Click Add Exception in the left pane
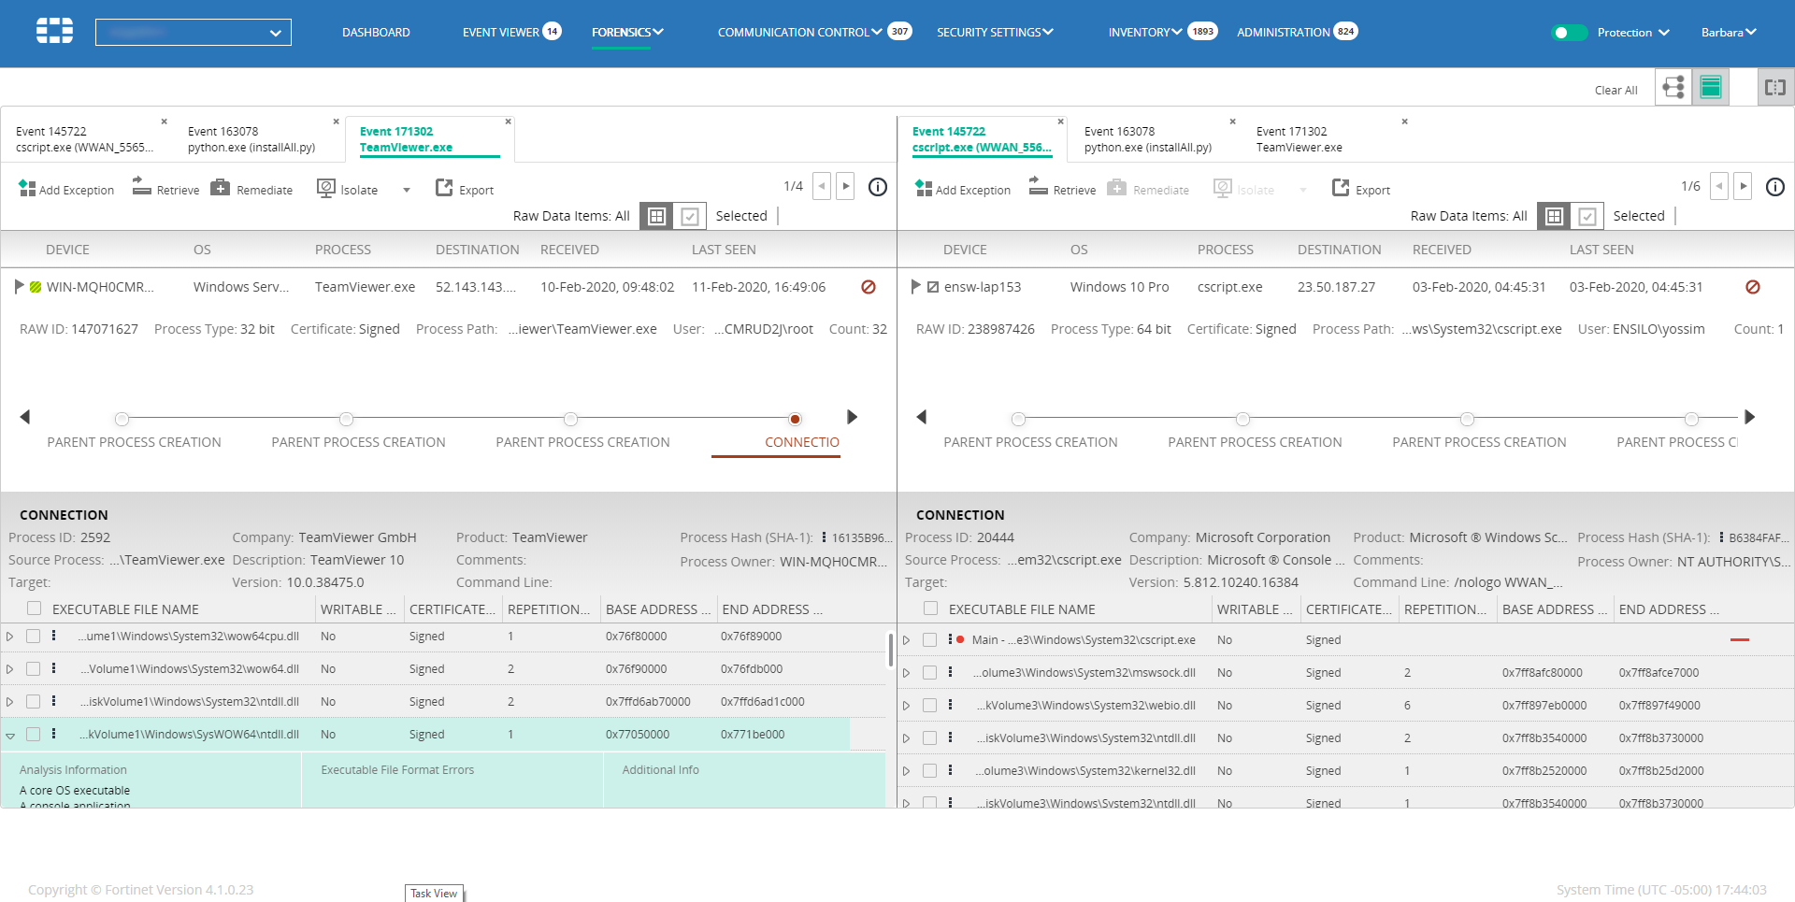The image size is (1795, 902). click(66, 189)
